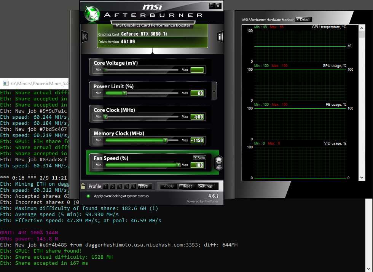Screen dimensions: 373x272
Task: Click 'Share actual difficulty: 1528 MH' line
Action: (56, 257)
